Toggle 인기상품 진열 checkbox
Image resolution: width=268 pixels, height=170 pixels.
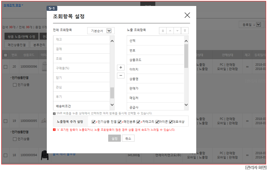93,122
